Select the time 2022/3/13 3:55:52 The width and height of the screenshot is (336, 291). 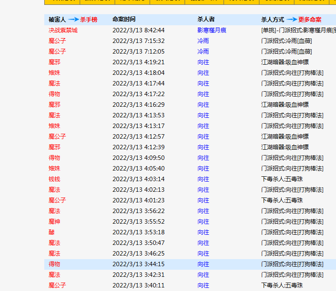click(139, 222)
